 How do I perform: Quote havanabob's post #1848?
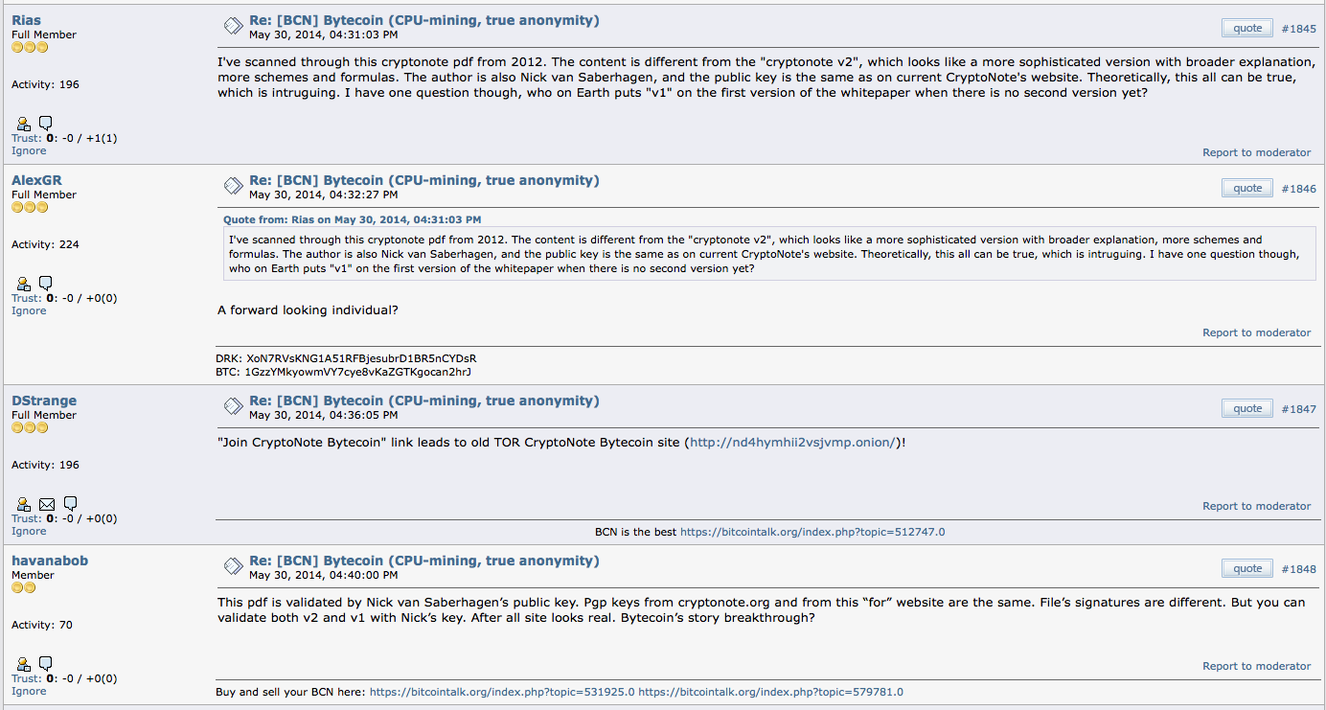[x=1247, y=568]
